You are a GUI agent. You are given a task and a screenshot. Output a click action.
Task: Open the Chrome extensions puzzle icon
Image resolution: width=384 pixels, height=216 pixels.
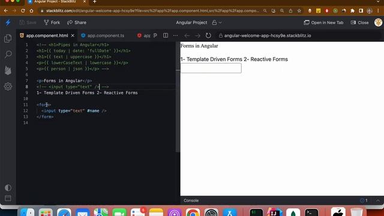(352, 11)
